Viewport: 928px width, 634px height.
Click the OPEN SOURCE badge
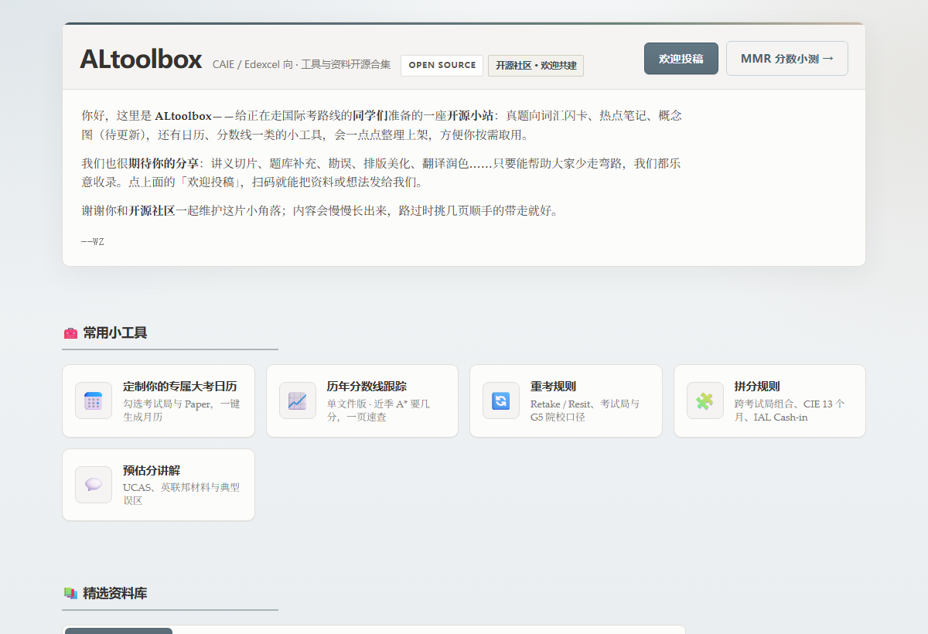coord(442,66)
